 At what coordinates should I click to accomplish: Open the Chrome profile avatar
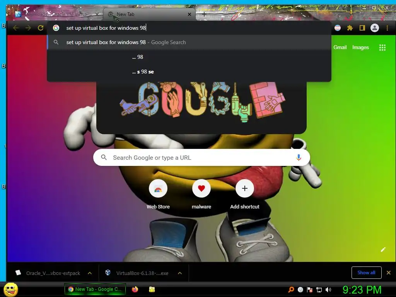(x=375, y=28)
